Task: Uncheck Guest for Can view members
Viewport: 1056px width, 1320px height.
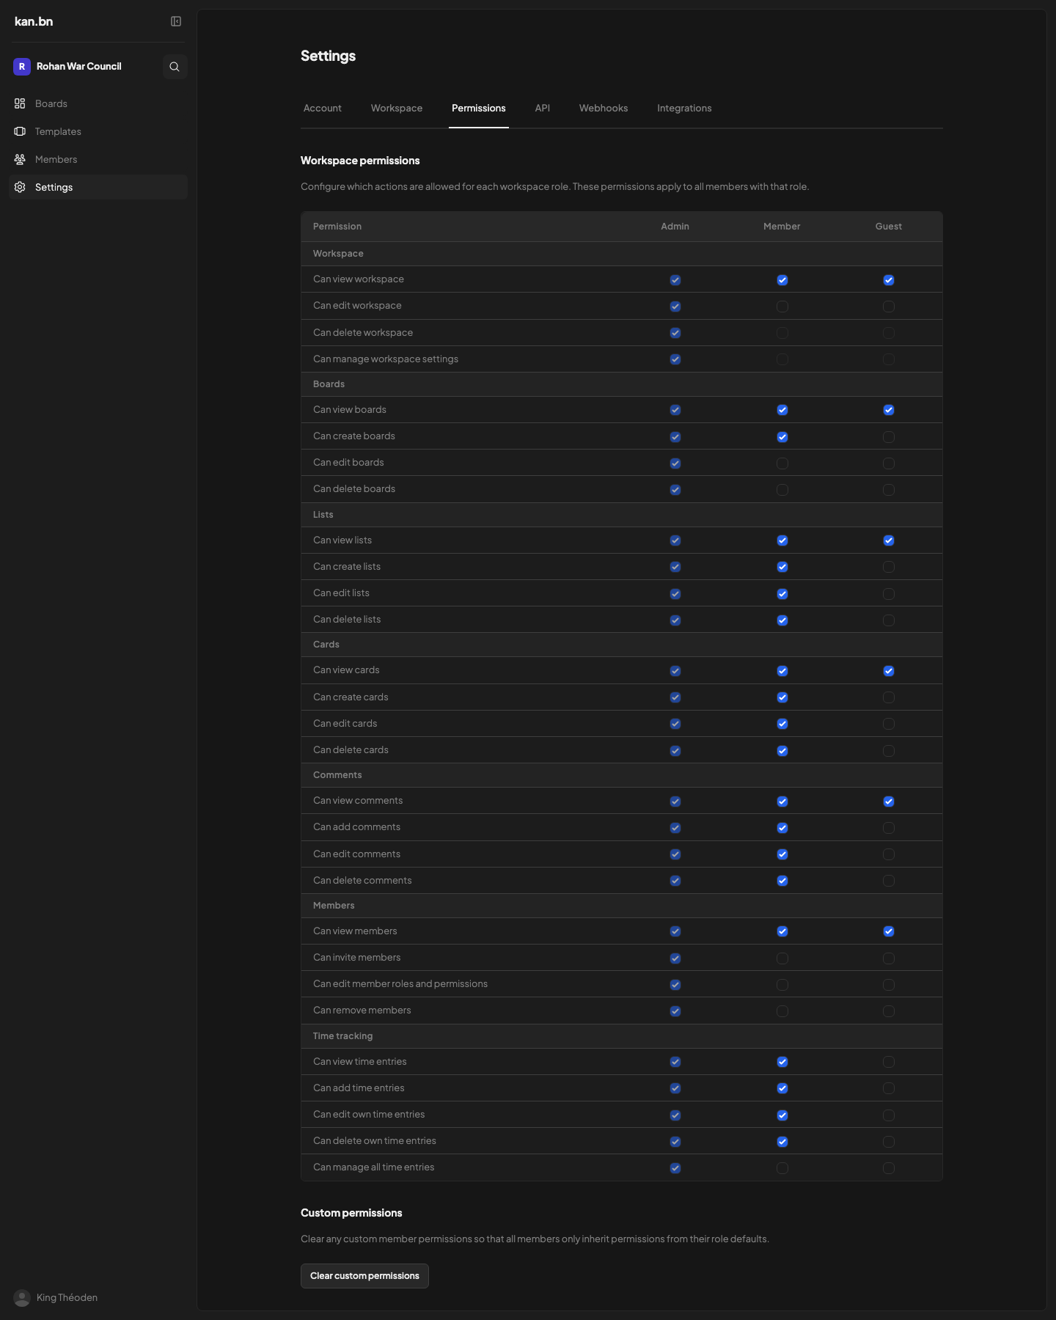Action: coord(889,931)
